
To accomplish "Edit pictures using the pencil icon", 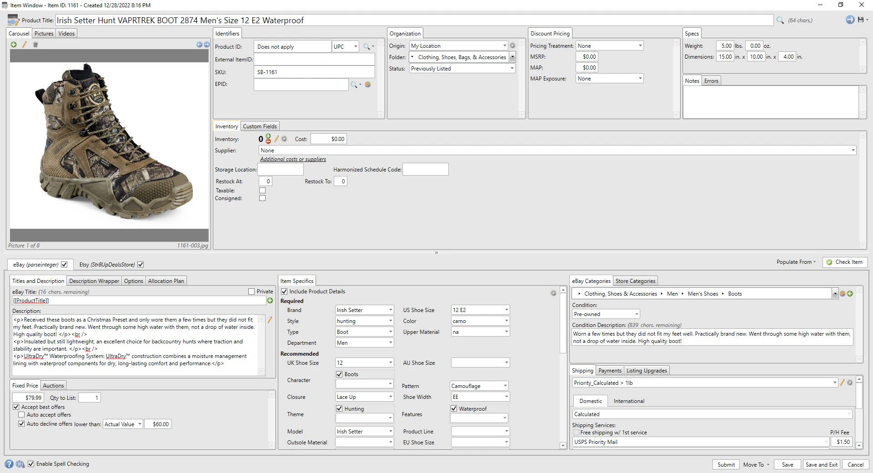I will tap(25, 45).
